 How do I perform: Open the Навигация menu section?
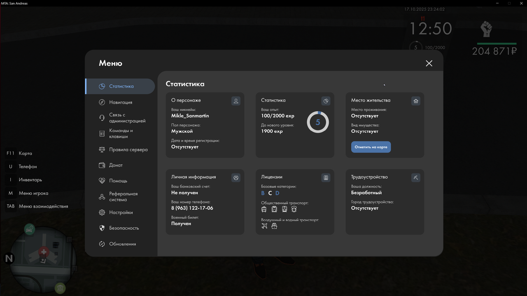point(120,102)
